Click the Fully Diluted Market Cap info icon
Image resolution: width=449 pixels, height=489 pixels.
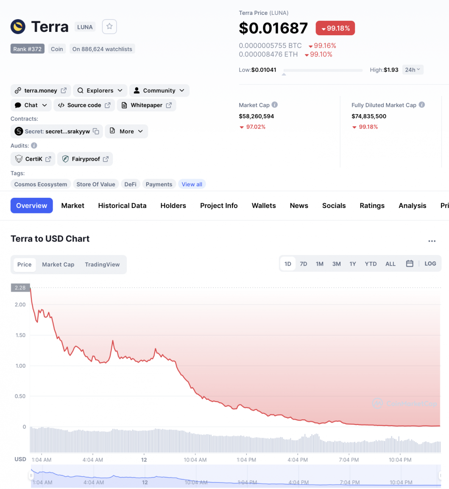pos(421,105)
